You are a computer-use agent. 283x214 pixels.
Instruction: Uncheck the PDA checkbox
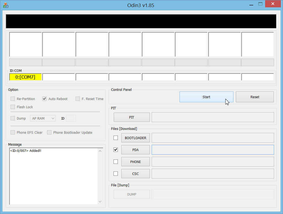(x=116, y=150)
